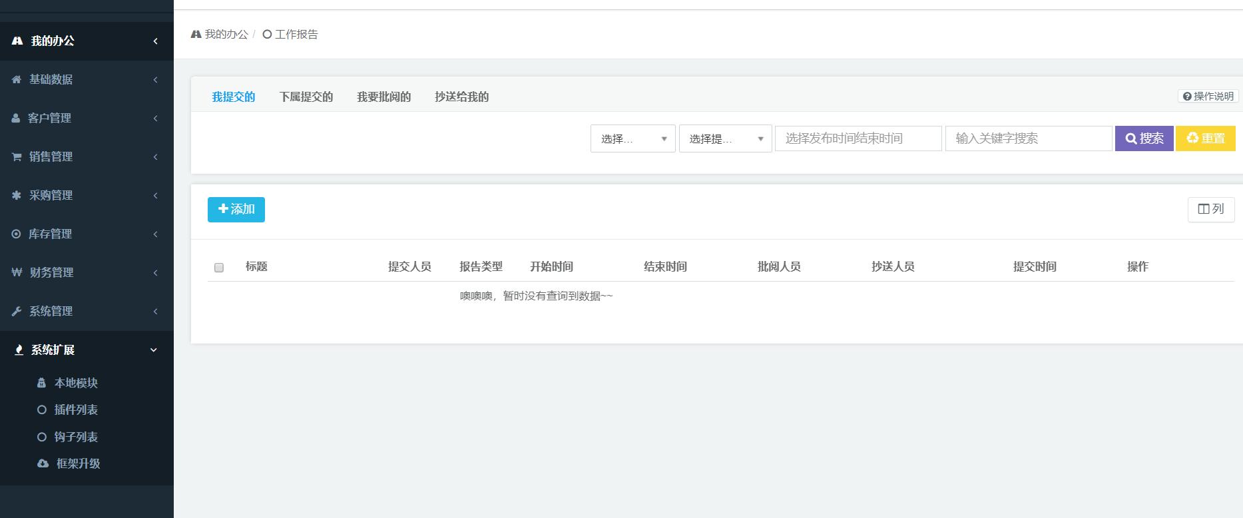Open the 列 column selector button
1243x518 pixels.
[1211, 209]
